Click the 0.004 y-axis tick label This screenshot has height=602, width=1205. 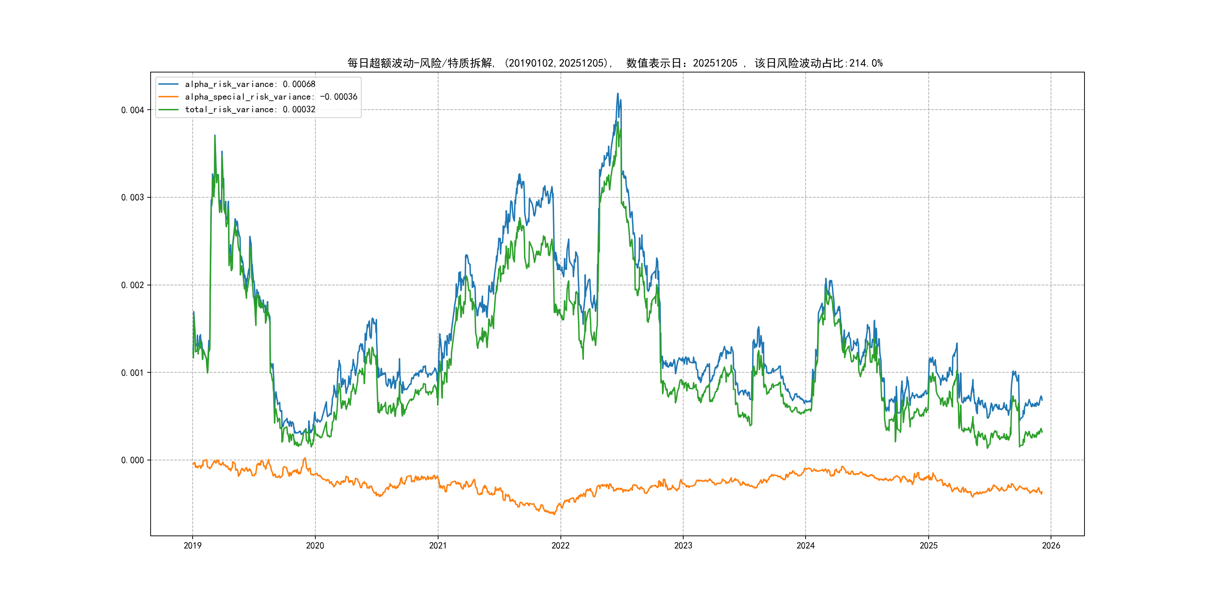132,110
